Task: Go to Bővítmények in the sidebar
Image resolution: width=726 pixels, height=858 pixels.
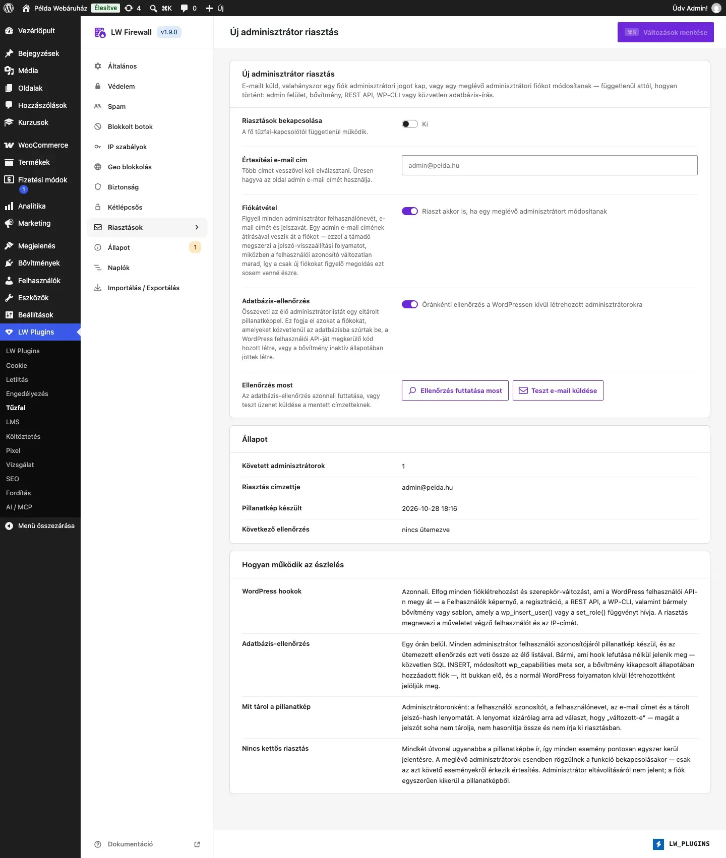Action: [40, 263]
